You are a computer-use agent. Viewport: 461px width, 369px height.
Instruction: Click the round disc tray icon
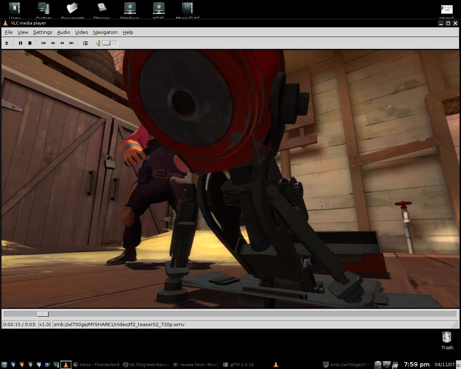point(386,365)
